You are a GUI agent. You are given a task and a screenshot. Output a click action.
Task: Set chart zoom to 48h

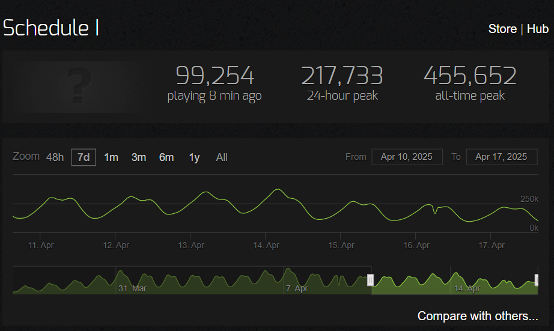[x=55, y=157]
